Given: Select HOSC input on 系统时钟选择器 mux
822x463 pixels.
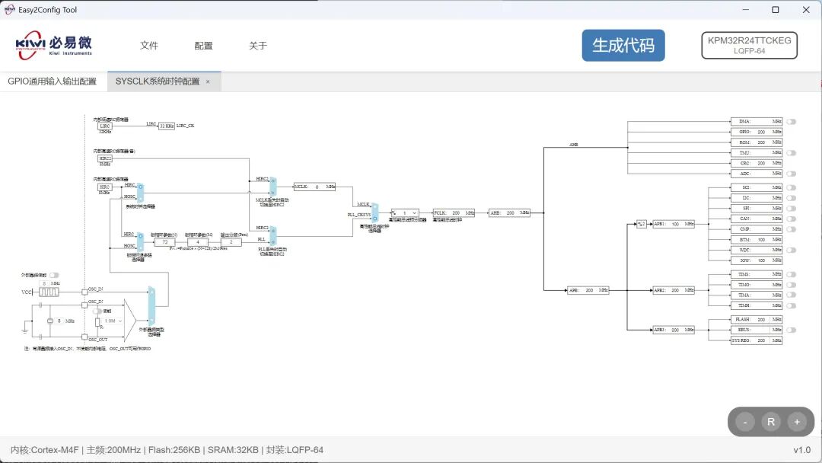Looking at the screenshot, I should 140,199.
